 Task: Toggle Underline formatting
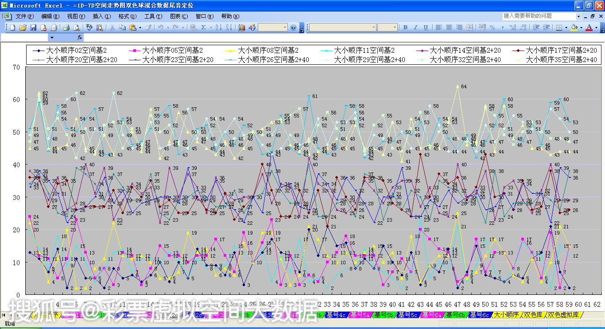[426, 27]
